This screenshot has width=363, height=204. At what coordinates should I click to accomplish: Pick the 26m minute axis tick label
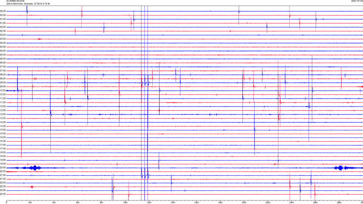coord(315,202)
